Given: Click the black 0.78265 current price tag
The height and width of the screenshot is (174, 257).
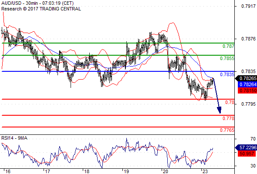Looking at the screenshot, I should click(246, 78).
